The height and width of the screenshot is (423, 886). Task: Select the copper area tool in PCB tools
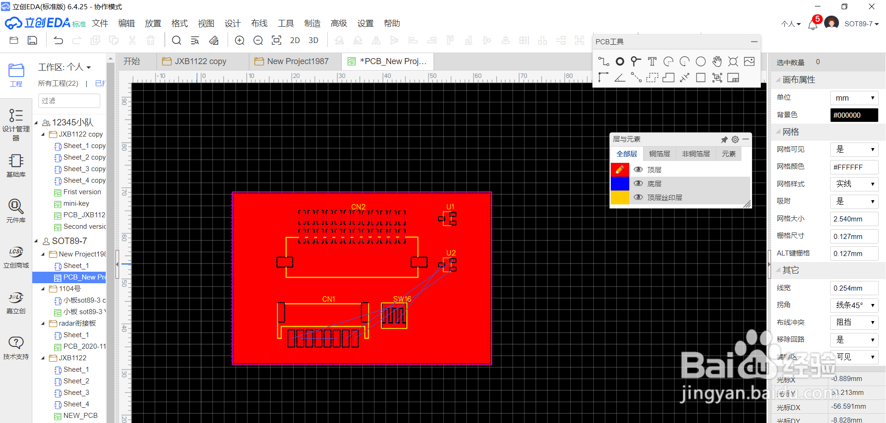[652, 77]
